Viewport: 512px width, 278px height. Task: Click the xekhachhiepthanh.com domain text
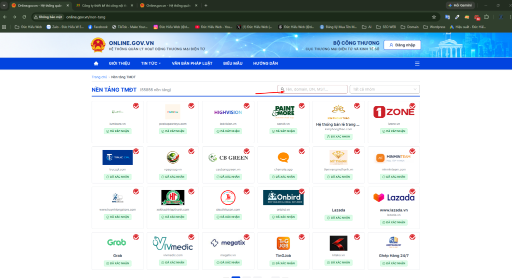point(172,210)
